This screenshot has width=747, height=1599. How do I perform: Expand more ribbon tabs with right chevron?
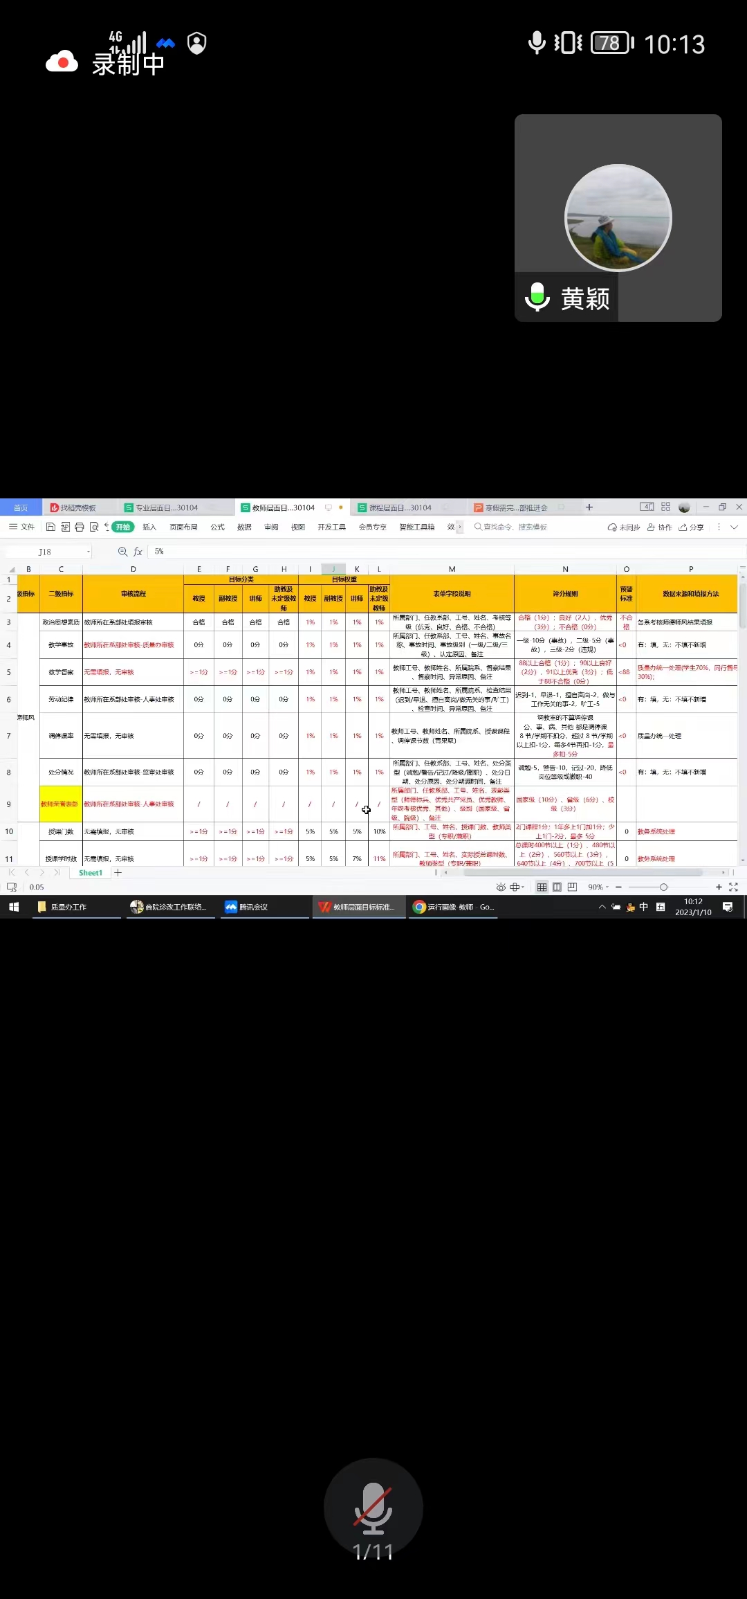pyautogui.click(x=459, y=527)
